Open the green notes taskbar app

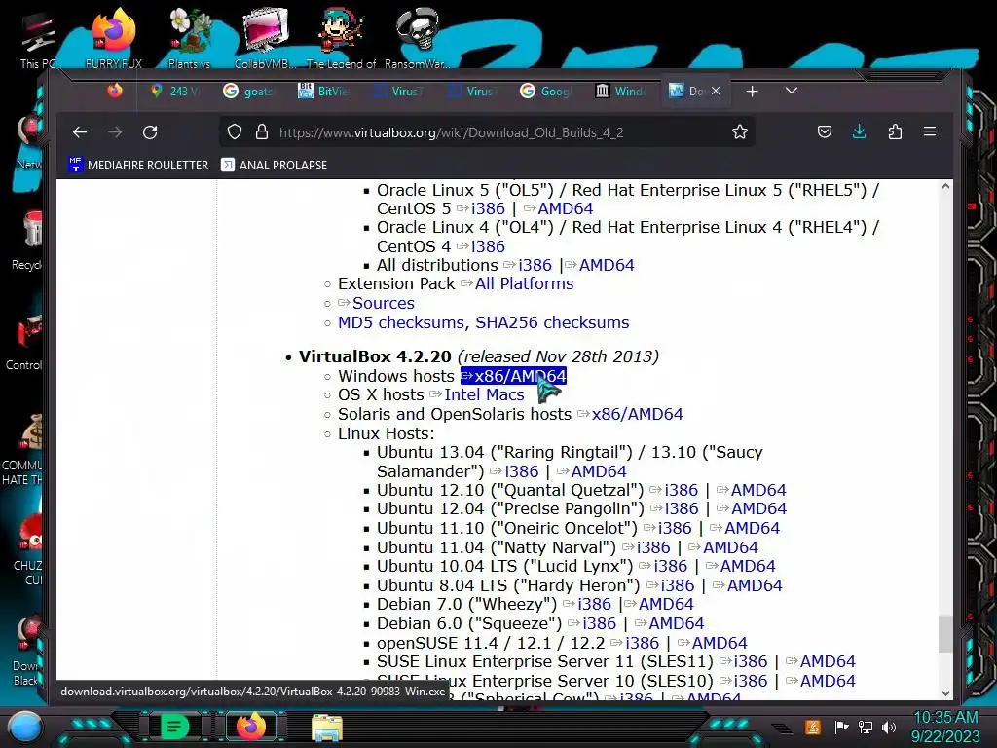click(173, 727)
